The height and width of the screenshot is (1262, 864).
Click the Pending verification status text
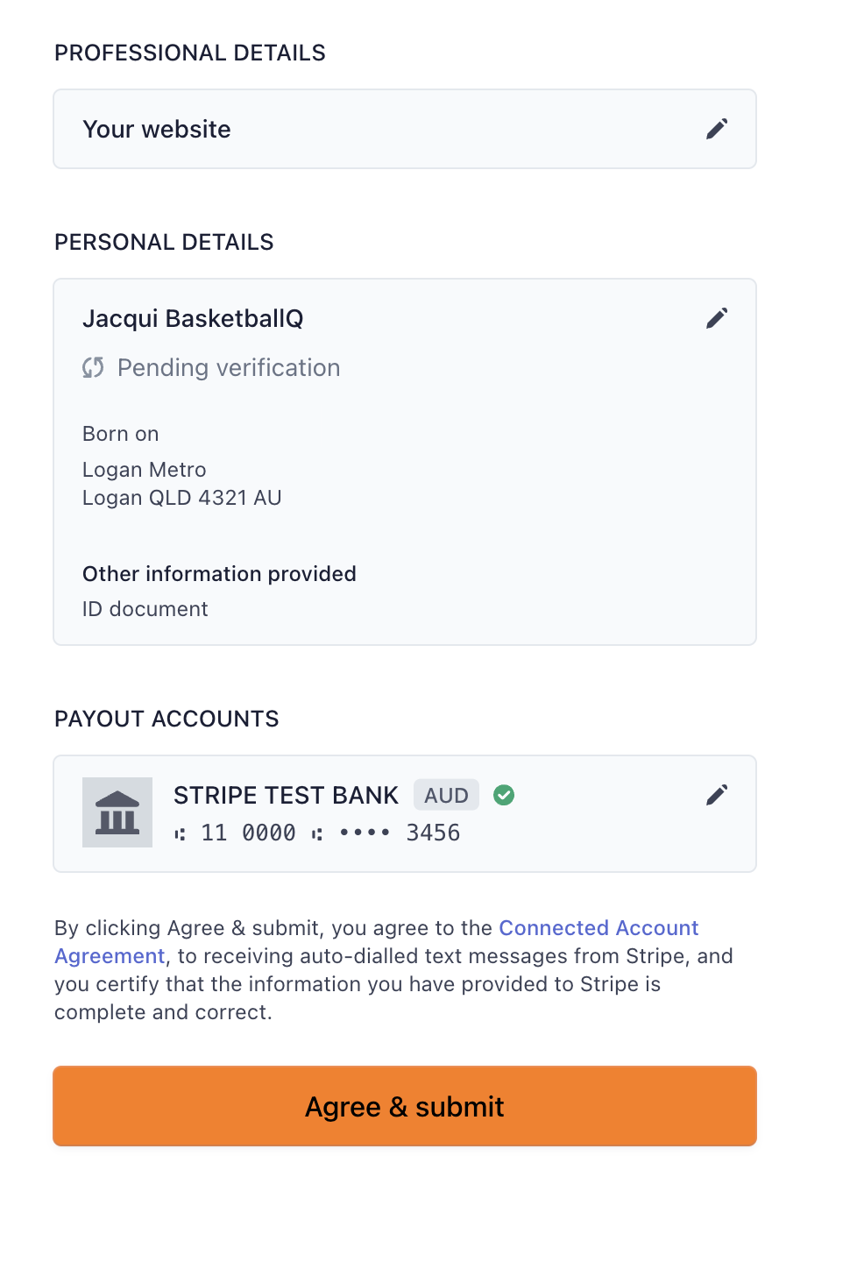click(229, 367)
